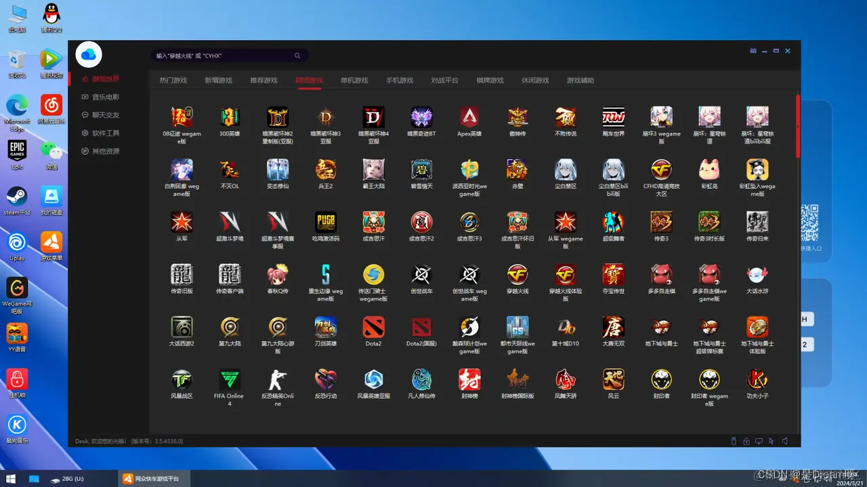Click the red vertical scrollbar thumb

tap(798, 126)
